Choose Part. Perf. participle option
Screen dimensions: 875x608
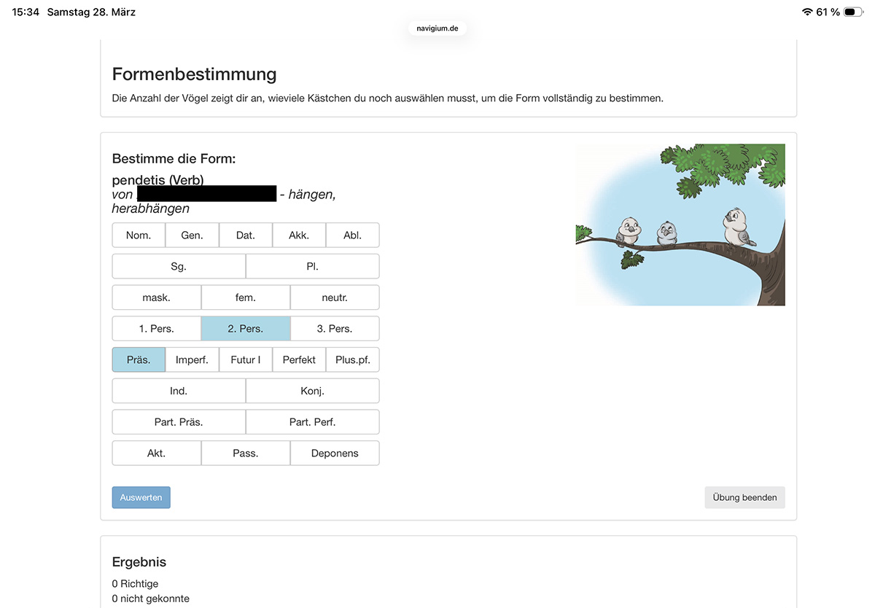[312, 422]
